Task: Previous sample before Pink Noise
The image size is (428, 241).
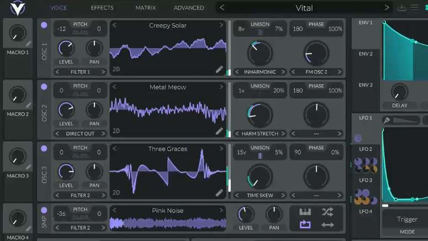Action: (114, 211)
